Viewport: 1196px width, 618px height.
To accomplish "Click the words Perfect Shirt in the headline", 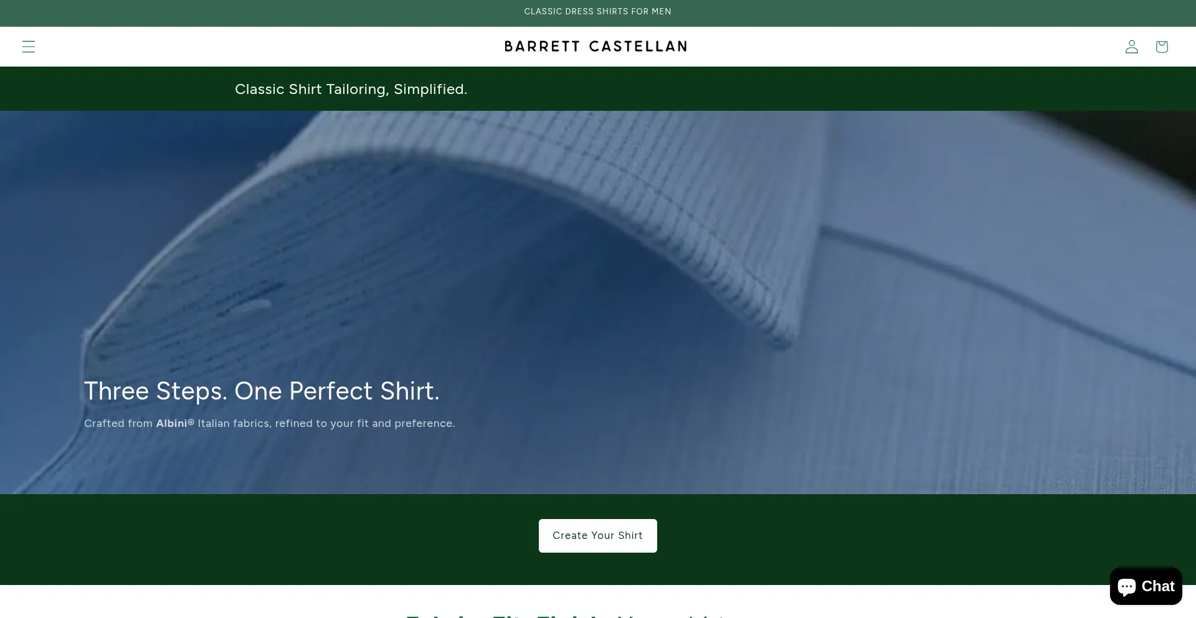I will [x=364, y=391].
